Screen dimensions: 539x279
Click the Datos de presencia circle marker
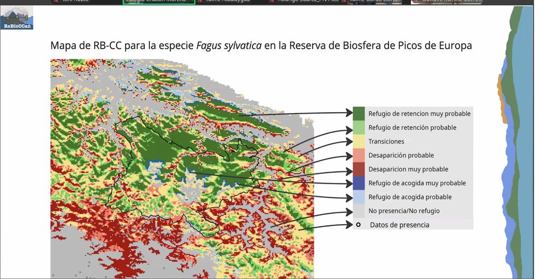click(358, 225)
